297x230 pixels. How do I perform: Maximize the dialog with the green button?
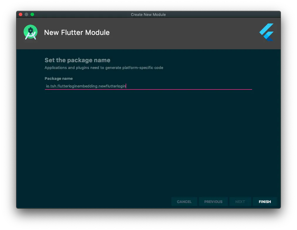coord(33,14)
